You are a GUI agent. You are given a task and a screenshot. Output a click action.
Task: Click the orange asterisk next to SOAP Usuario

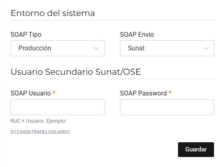[54, 93]
